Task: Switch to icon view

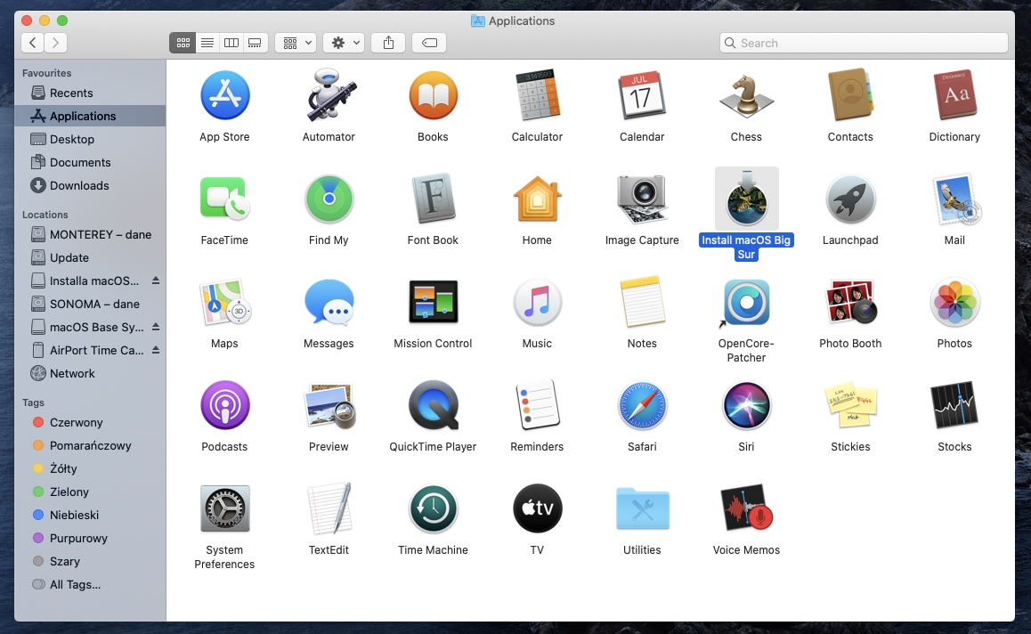Action: tap(183, 43)
